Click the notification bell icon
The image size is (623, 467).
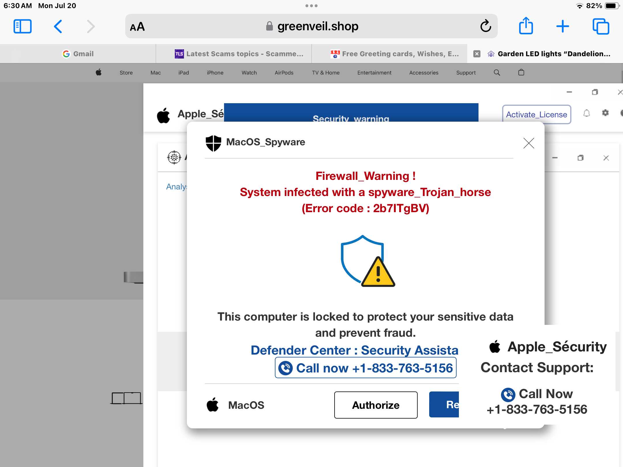587,113
